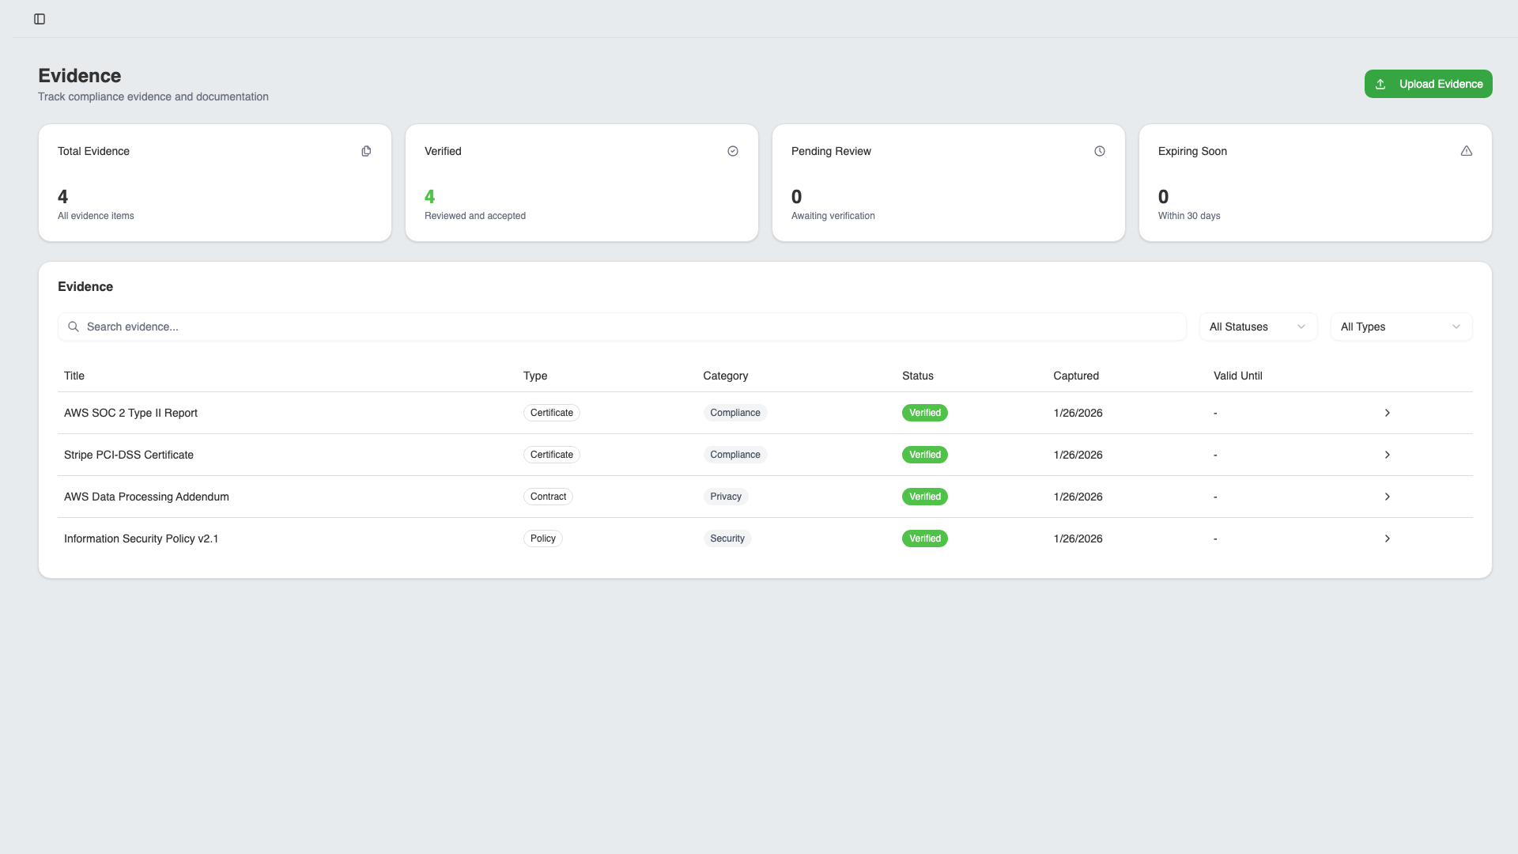The image size is (1518, 854).
Task: Open details arrow for AWS SOC 2 Type II Report
Action: 1387,412
